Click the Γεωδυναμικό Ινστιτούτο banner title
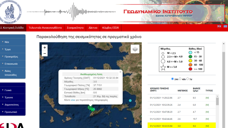Image resolution: width=228 pixels, height=128 pixels. point(158,12)
